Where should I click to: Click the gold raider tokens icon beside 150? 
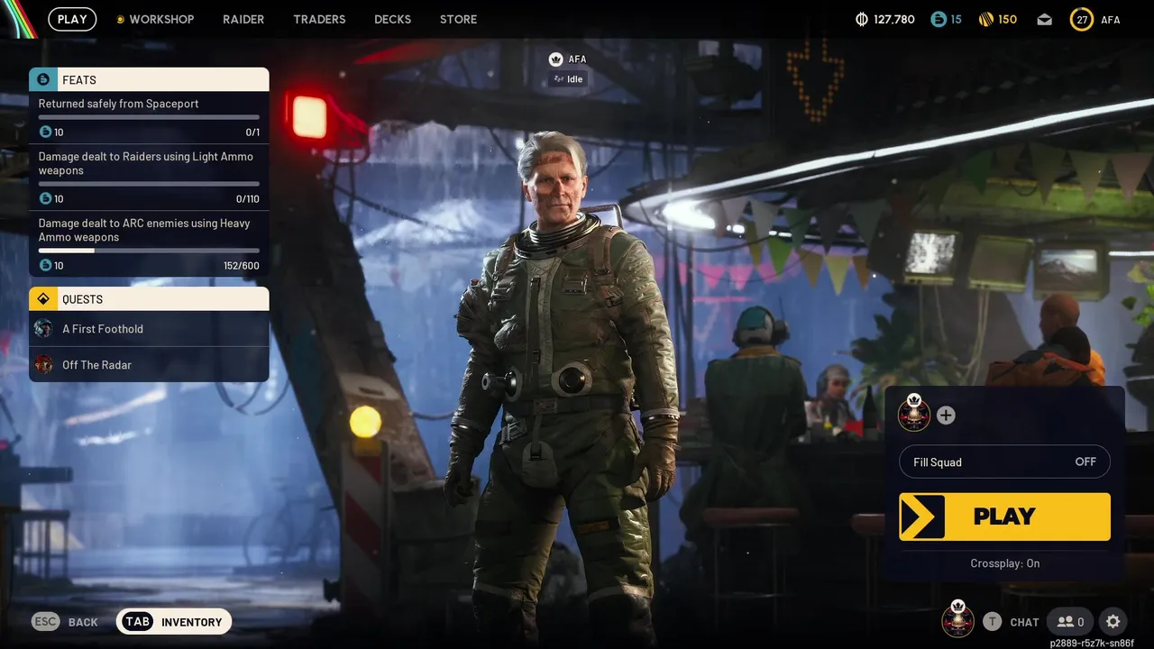point(986,19)
